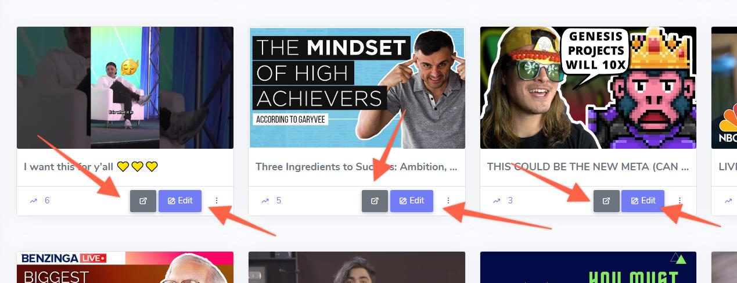
Task: Select the Mindset of High Achievers thumbnail
Action: click(x=357, y=88)
